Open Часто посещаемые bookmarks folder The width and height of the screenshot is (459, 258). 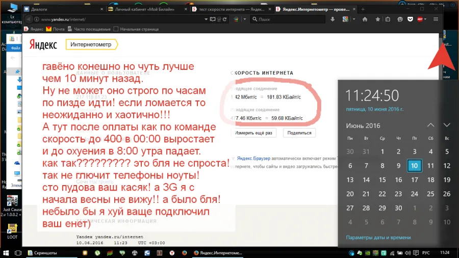pyautogui.click(x=89, y=29)
